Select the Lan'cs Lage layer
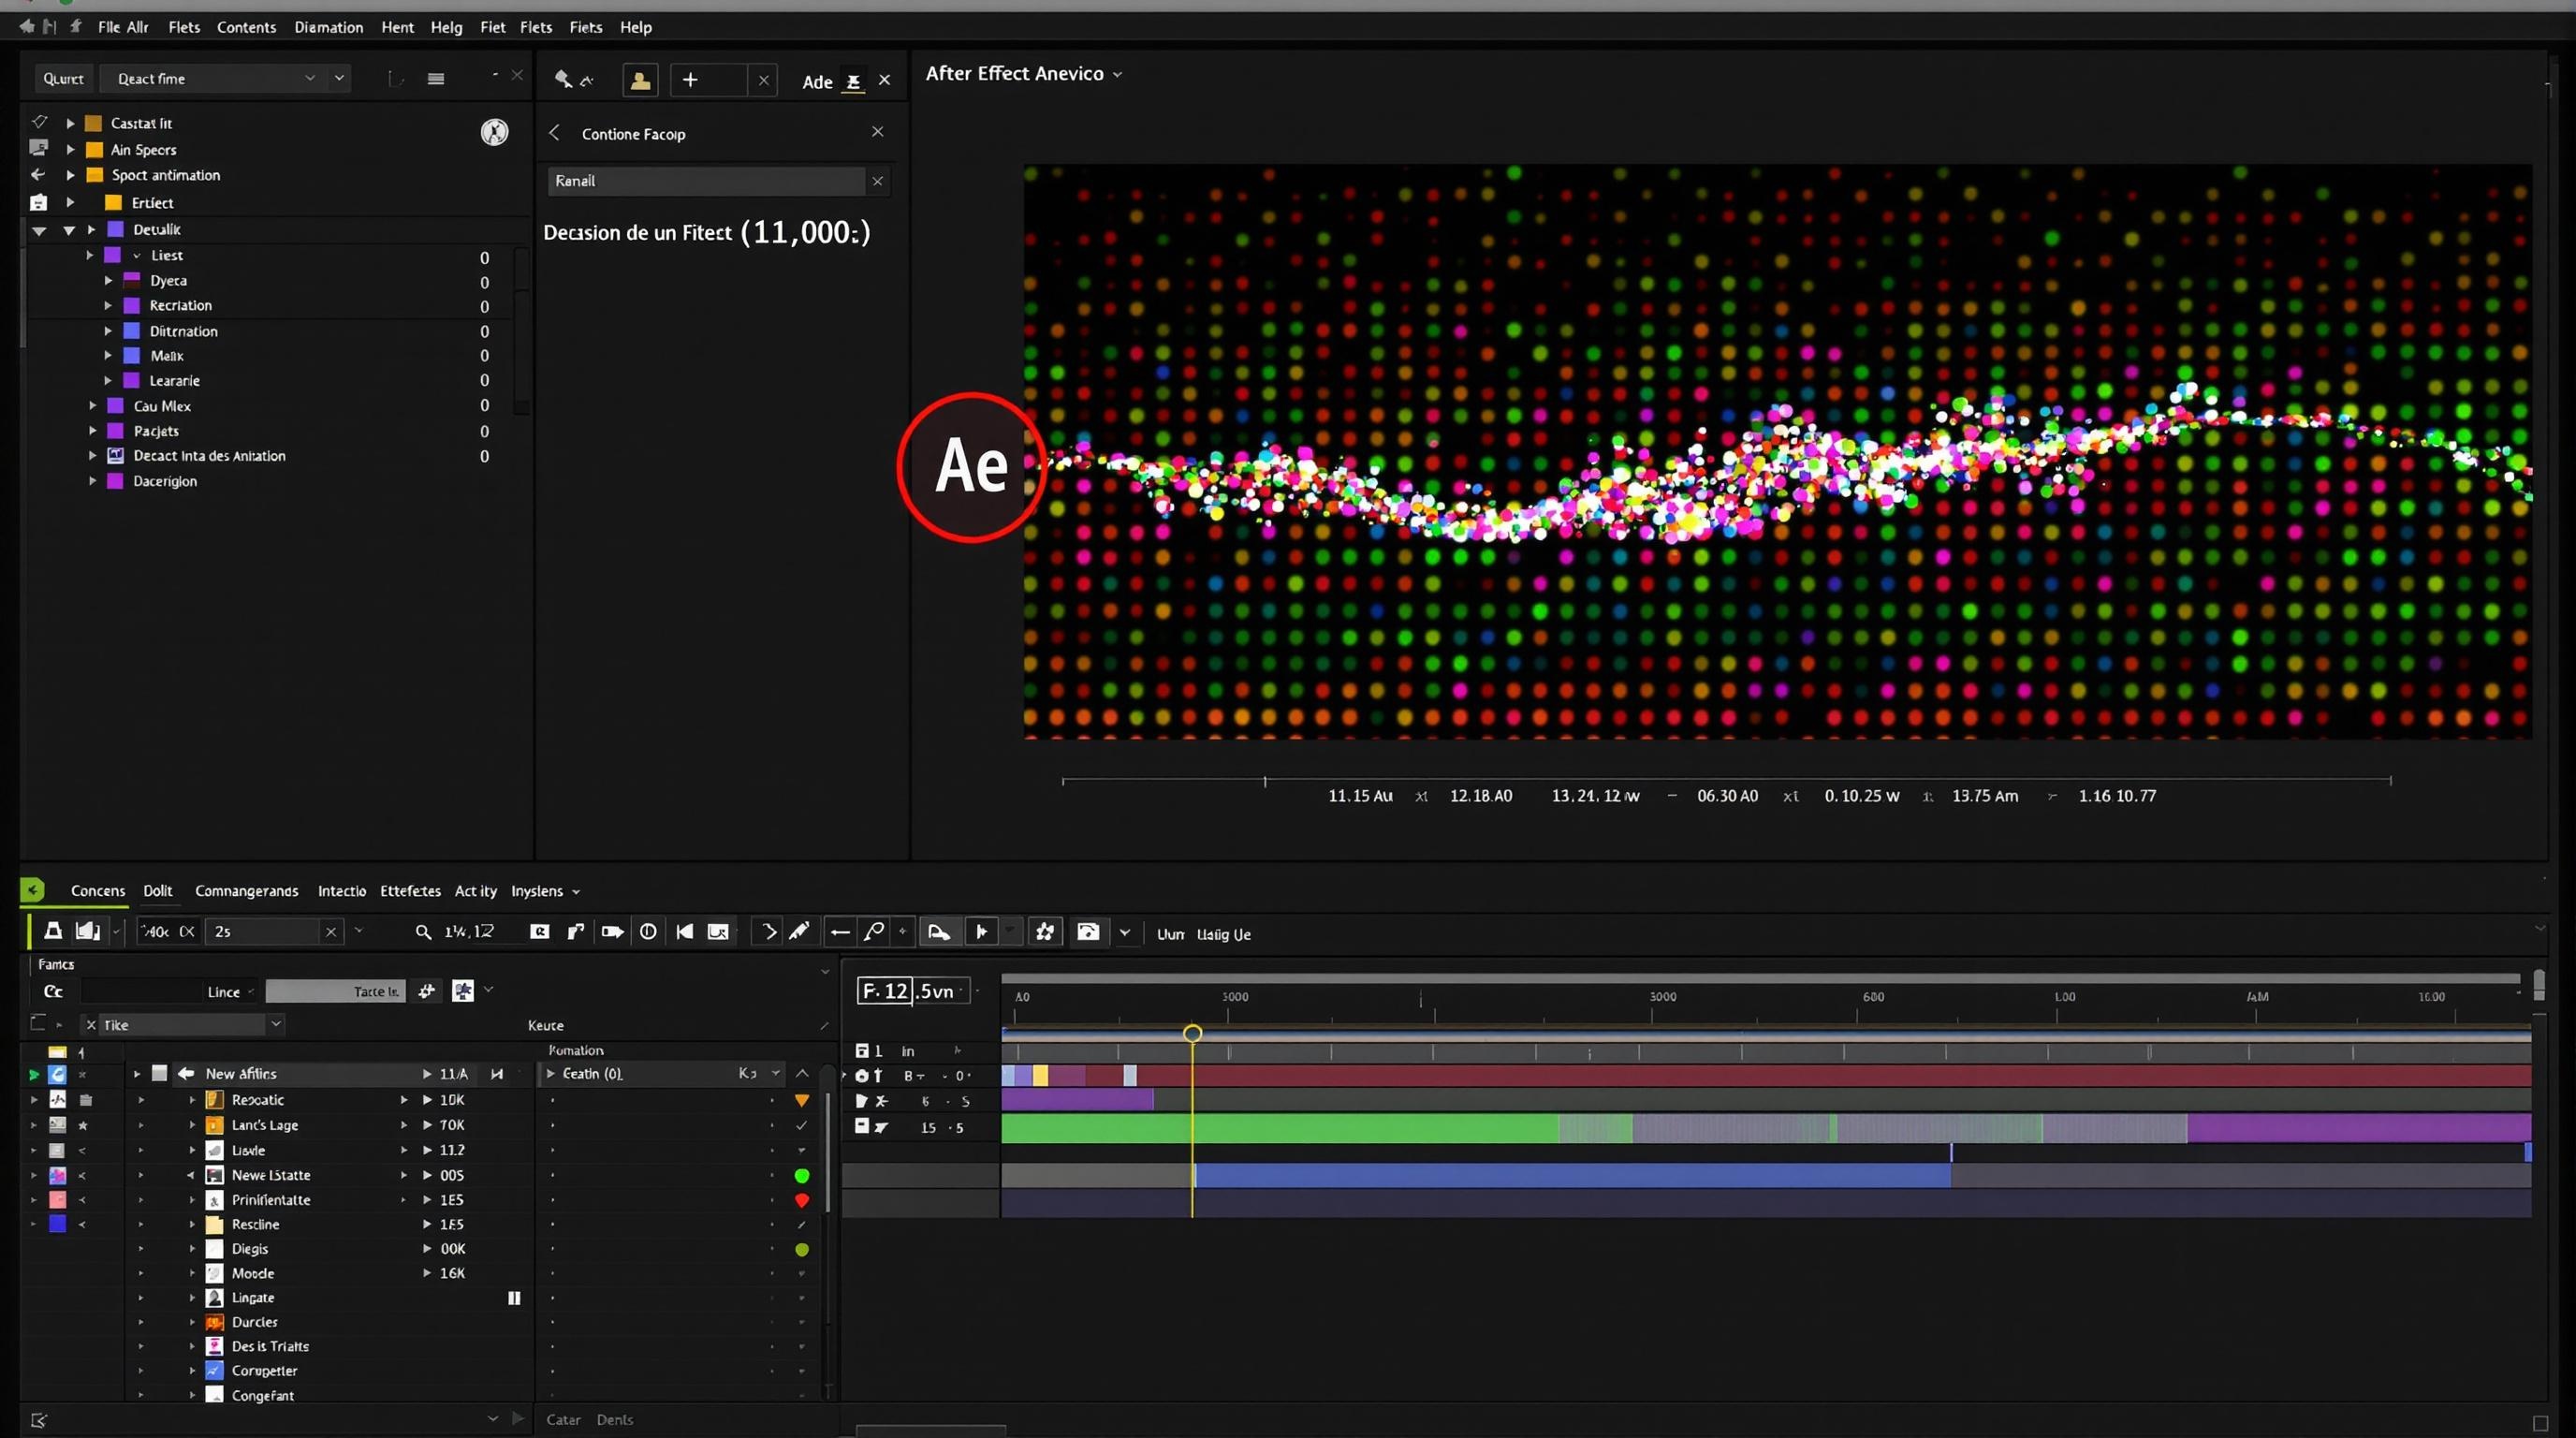 (265, 1124)
